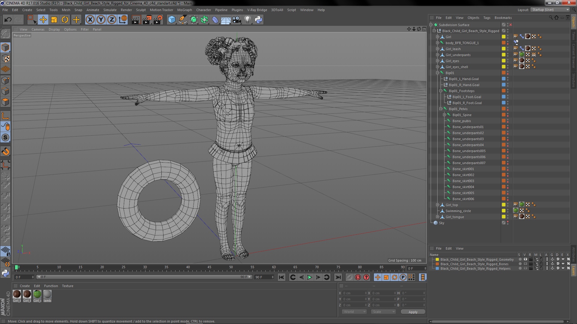Select the Sky object
577x324 pixels.
(x=441, y=223)
